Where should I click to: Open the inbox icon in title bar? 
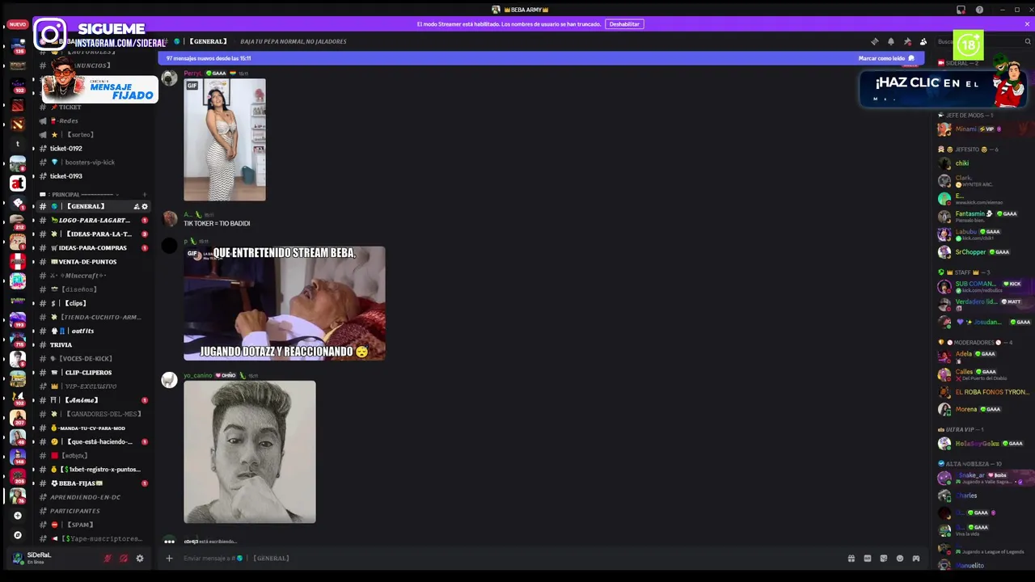[x=961, y=10]
